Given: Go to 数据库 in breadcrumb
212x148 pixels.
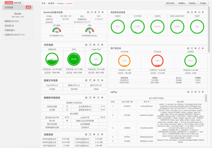Looking at the screenshot, I should click(51, 3).
